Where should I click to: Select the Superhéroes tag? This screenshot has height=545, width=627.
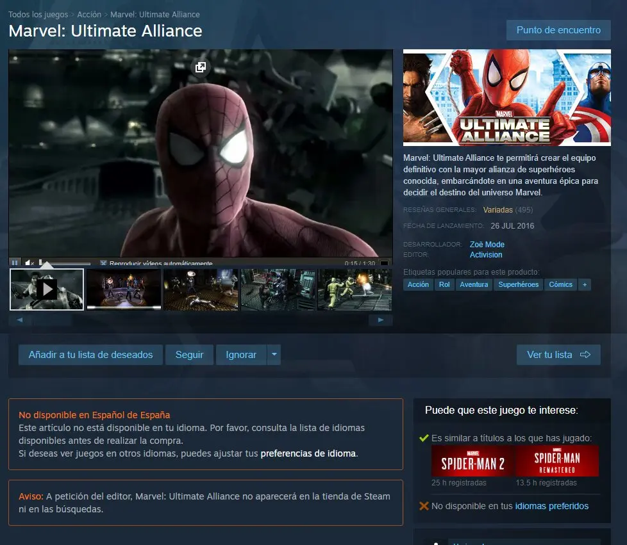click(x=518, y=284)
